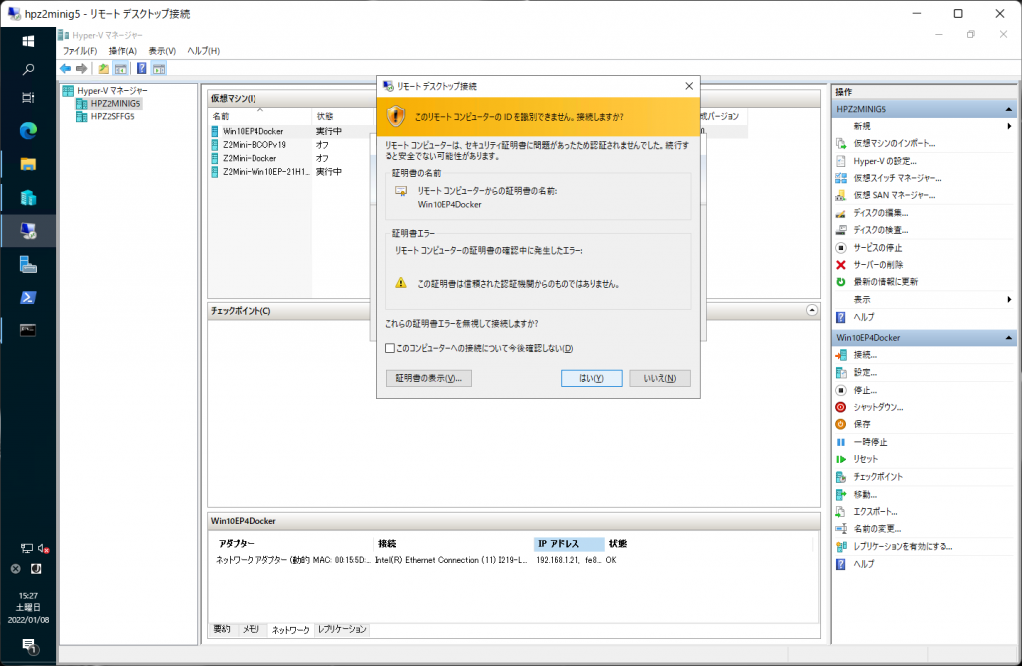1022x666 pixels.
Task: Check 'このコンピューターへの接続について今後確認しない' box
Action: (390, 349)
